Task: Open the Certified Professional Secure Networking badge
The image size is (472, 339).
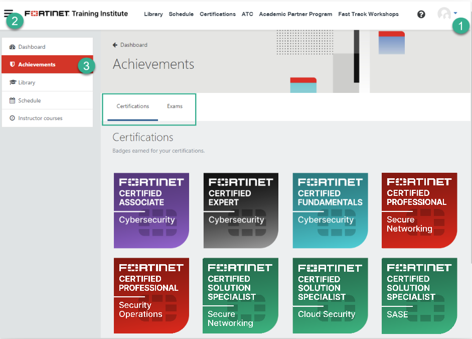Action: click(419, 210)
